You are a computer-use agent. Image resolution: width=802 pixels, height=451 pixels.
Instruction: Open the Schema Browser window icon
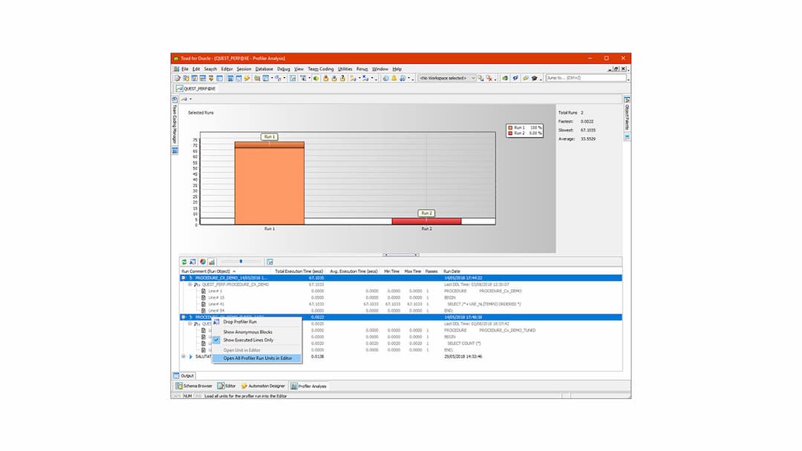[x=180, y=386]
